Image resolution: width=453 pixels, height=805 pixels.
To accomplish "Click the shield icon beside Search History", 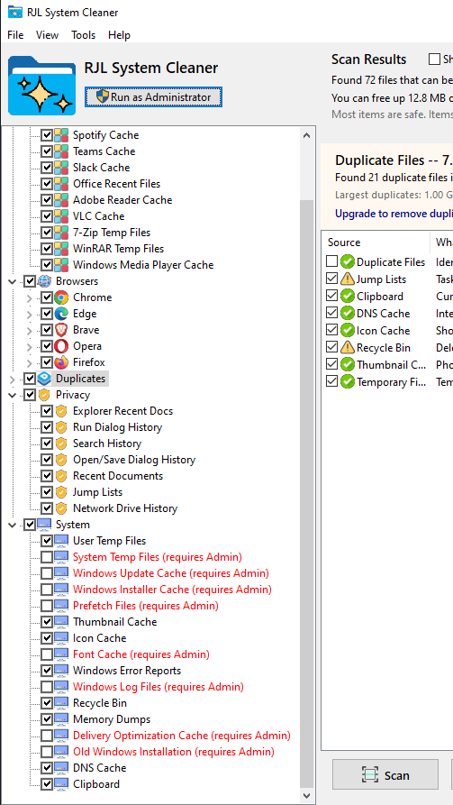I will 61,444.
